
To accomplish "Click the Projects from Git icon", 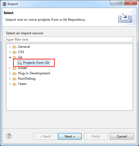I will [20, 63].
